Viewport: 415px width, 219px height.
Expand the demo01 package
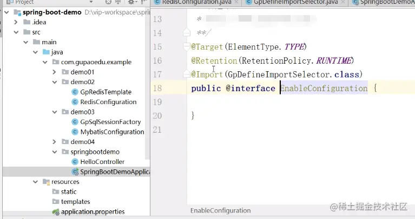(54, 72)
